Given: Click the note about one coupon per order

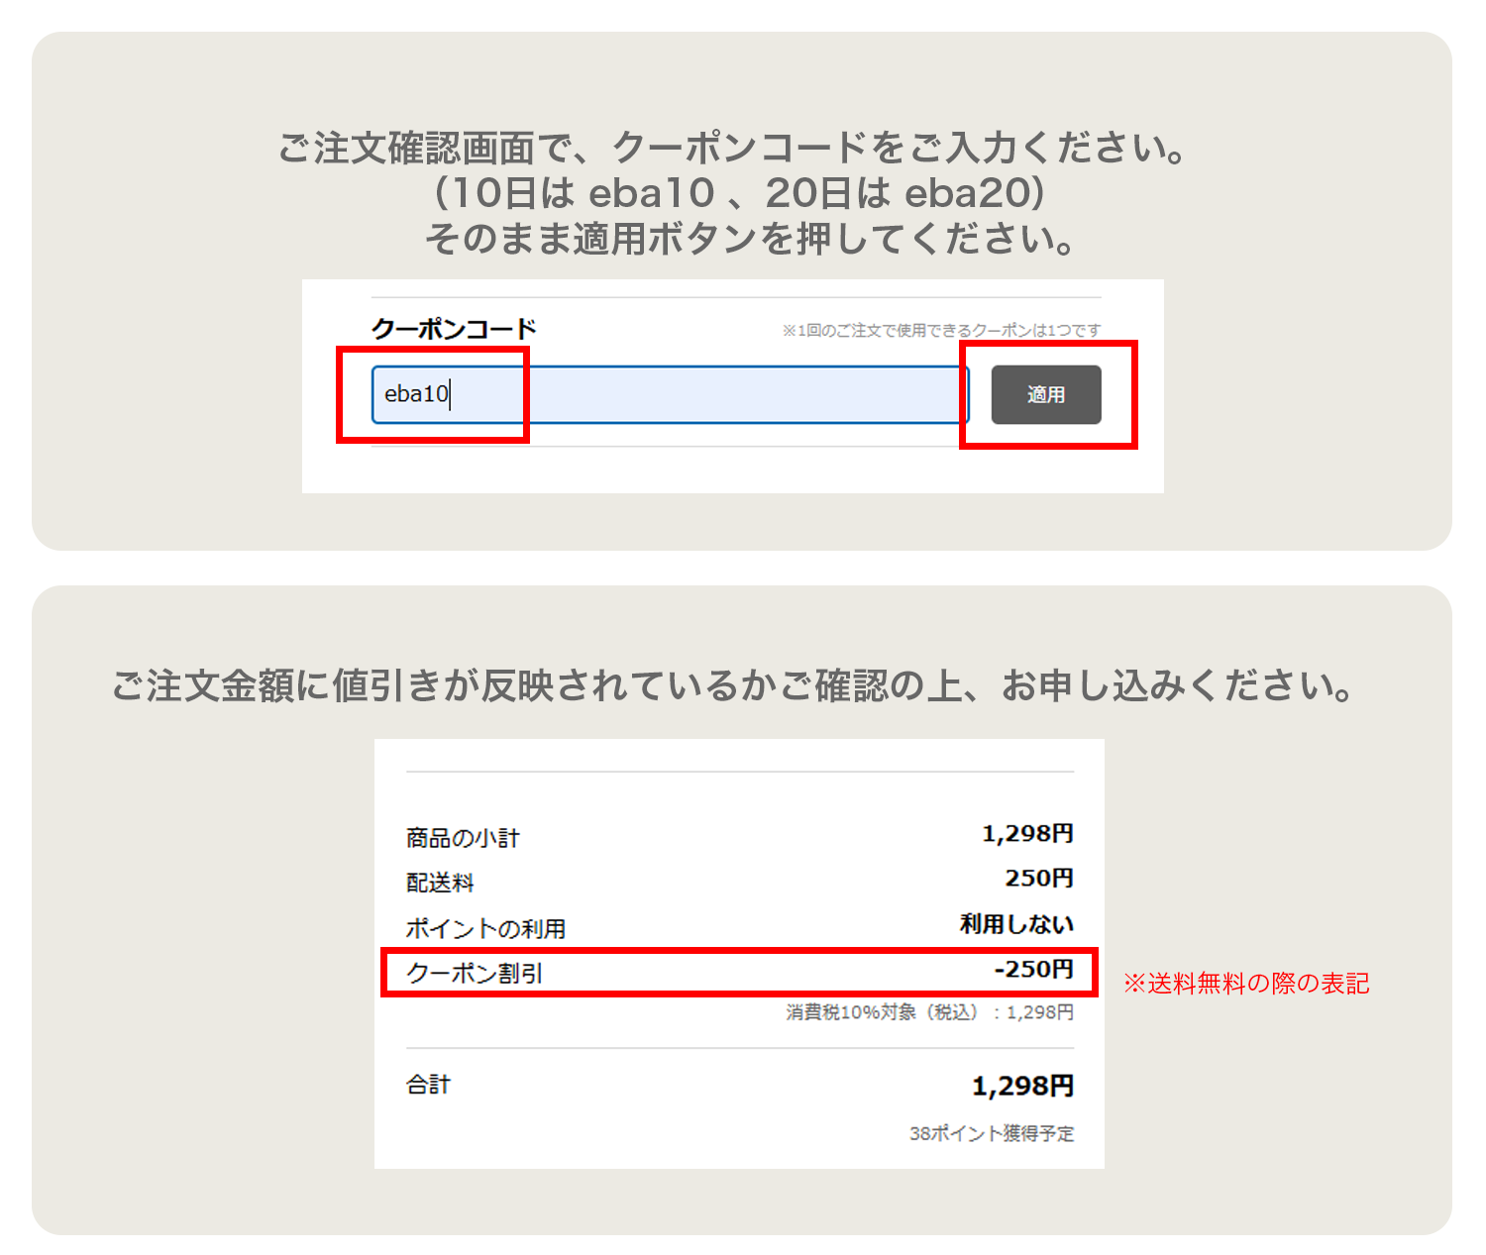Looking at the screenshot, I should coord(941,330).
